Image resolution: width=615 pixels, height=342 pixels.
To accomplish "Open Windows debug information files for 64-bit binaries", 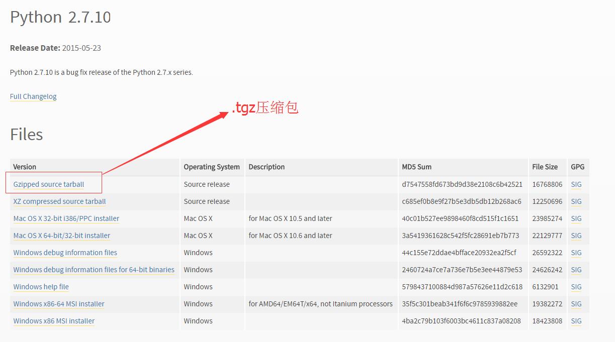I will click(x=94, y=270).
